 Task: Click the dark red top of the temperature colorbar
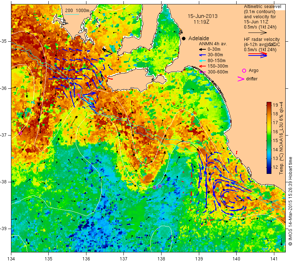click(x=269, y=103)
